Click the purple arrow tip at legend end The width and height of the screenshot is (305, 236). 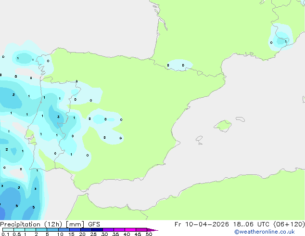click(x=152, y=230)
